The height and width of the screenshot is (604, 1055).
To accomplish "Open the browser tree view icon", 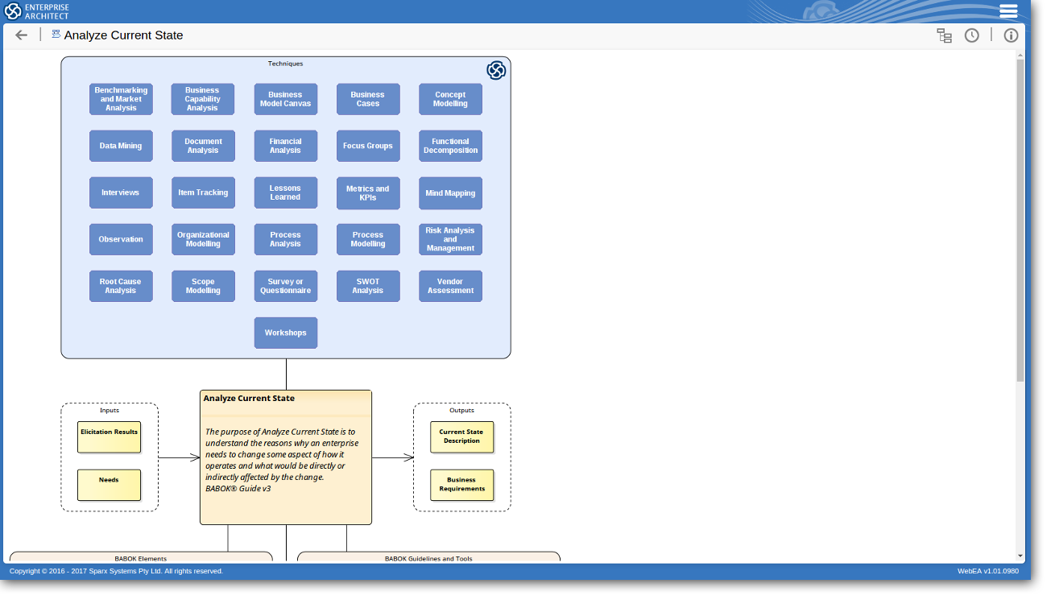I will point(944,35).
